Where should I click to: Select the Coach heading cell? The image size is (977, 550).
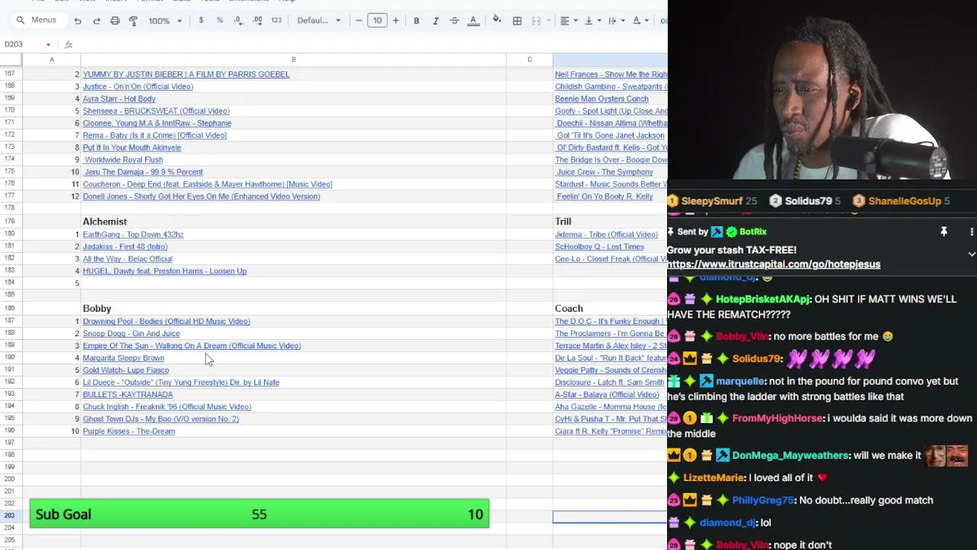click(x=610, y=309)
